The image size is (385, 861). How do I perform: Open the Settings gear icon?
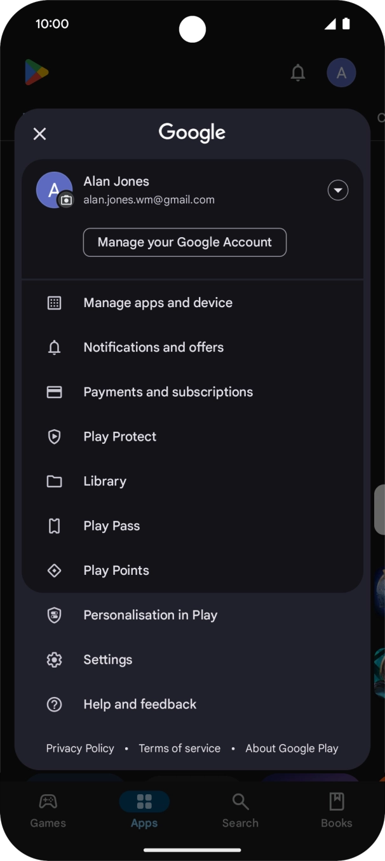(x=54, y=659)
